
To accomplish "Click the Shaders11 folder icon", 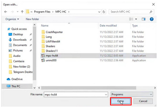I will pos(43,51).
